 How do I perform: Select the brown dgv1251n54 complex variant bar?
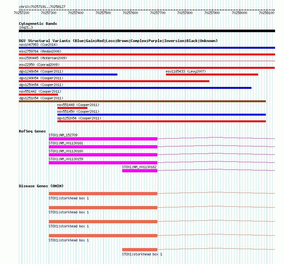click(x=142, y=101)
